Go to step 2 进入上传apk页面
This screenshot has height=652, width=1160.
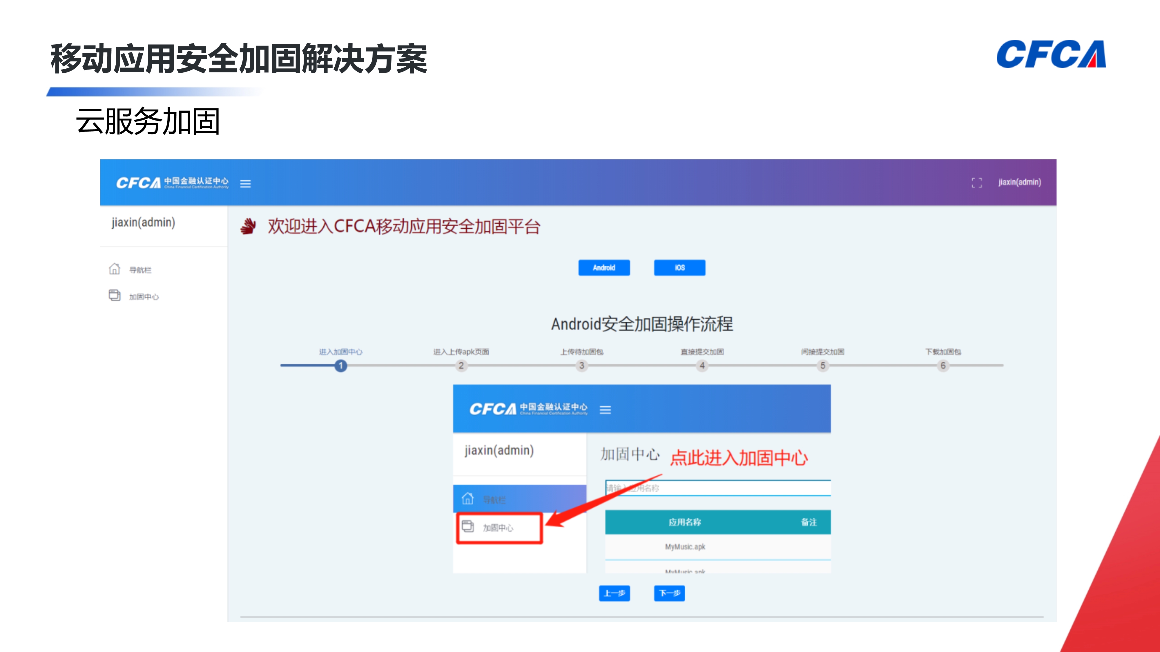pyautogui.click(x=461, y=365)
